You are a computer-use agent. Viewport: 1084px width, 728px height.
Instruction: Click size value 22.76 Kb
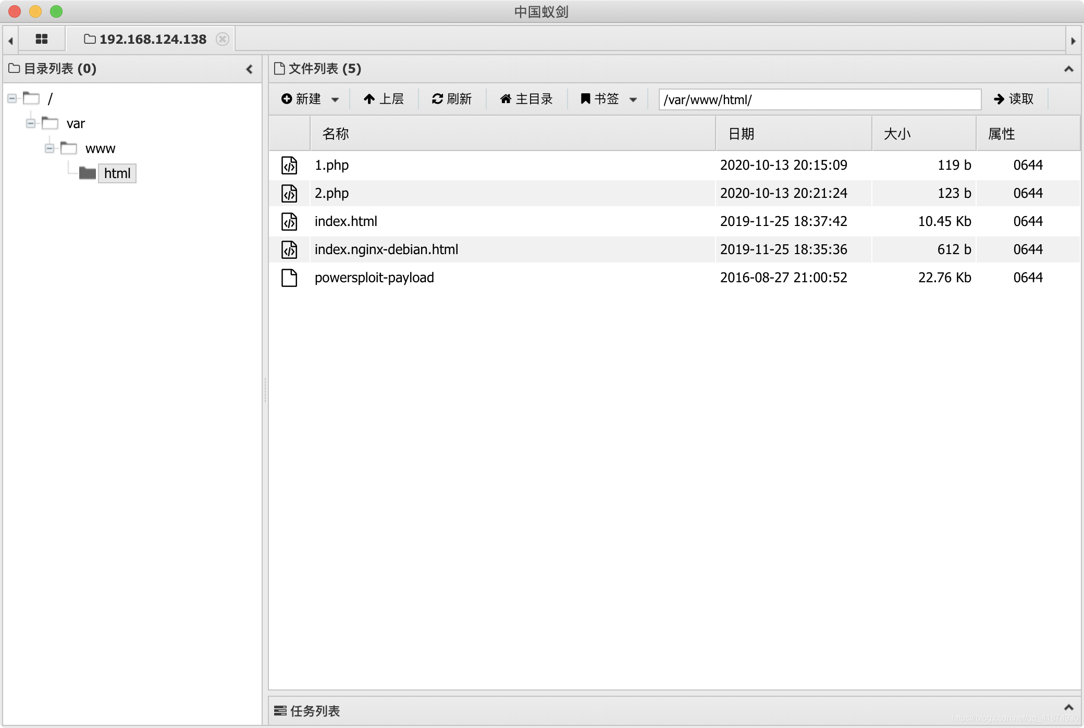(x=944, y=278)
